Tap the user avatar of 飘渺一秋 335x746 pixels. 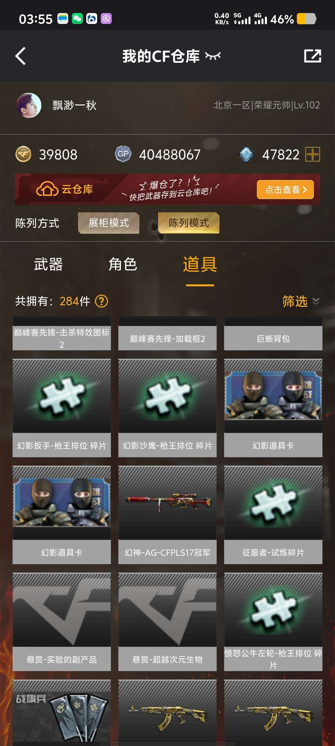[29, 105]
